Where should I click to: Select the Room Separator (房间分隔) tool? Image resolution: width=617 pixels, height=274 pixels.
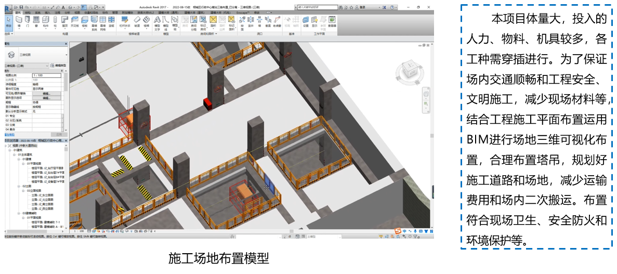193,23
